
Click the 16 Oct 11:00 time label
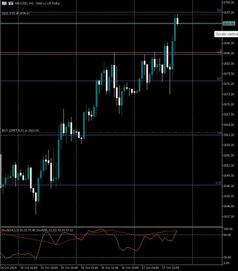click(110, 268)
